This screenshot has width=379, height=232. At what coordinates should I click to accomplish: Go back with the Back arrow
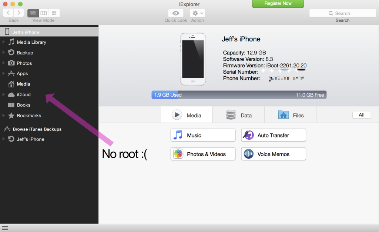click(x=8, y=13)
